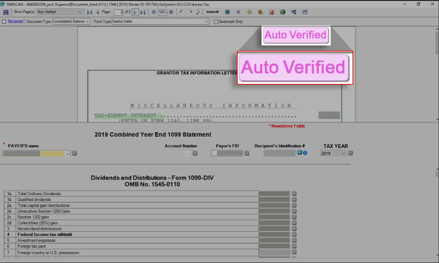The image size is (439, 263).
Task: Zoom in with the plus icon
Action: 171,12
